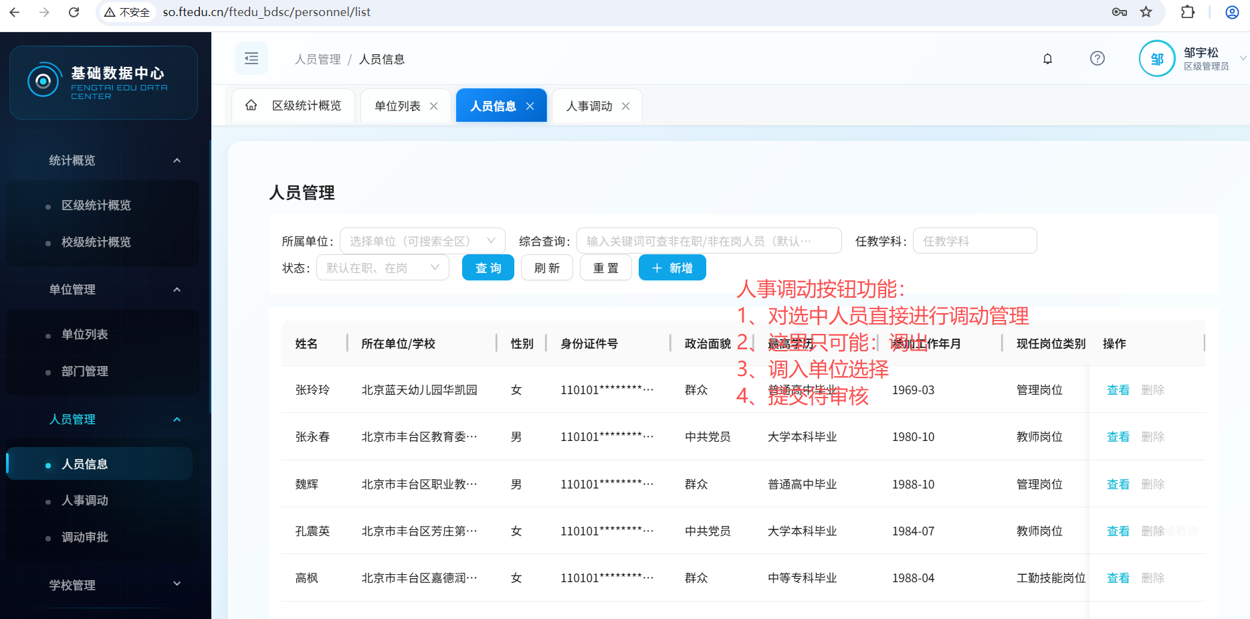Screen dimensions: 1250x619
Task: Expand the 学校管理 sidebar section
Action: point(177,584)
